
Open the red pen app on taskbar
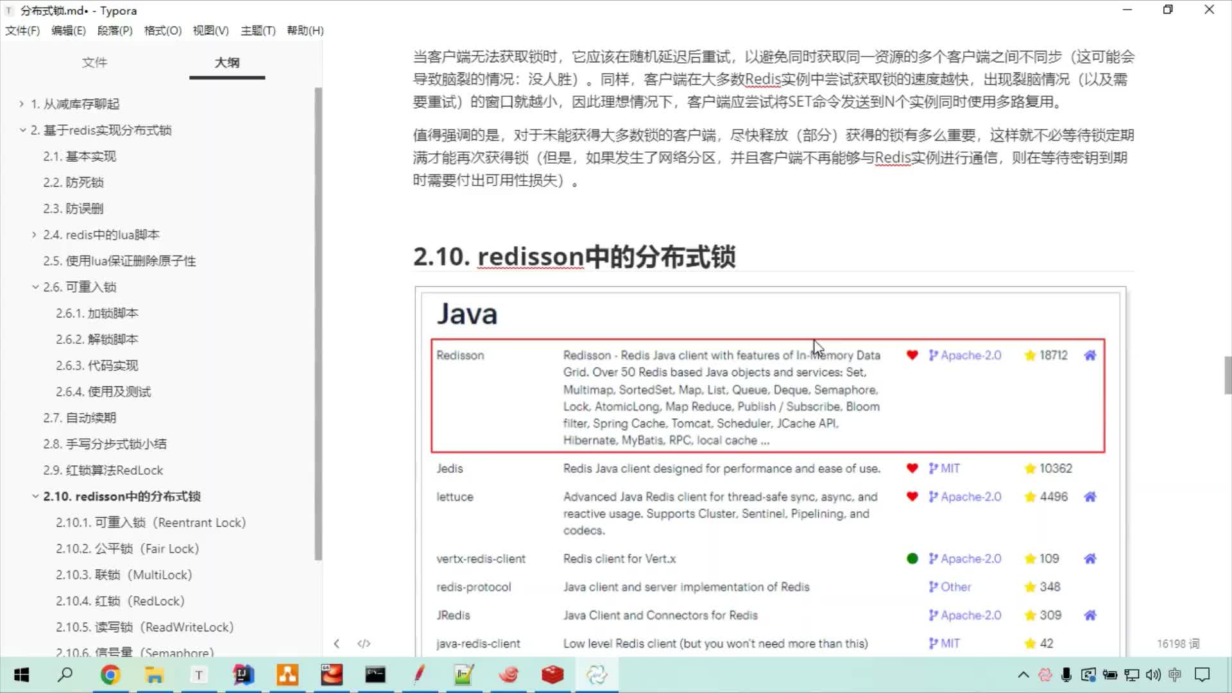420,675
